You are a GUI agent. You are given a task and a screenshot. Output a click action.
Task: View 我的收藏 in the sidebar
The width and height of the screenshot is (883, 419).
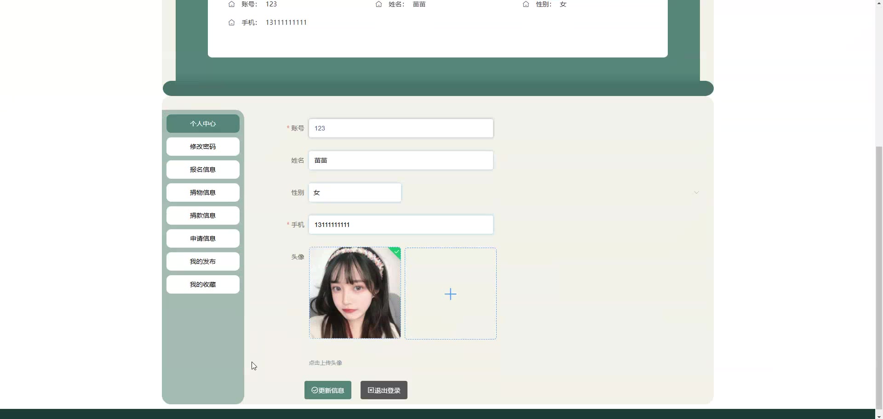click(x=203, y=284)
